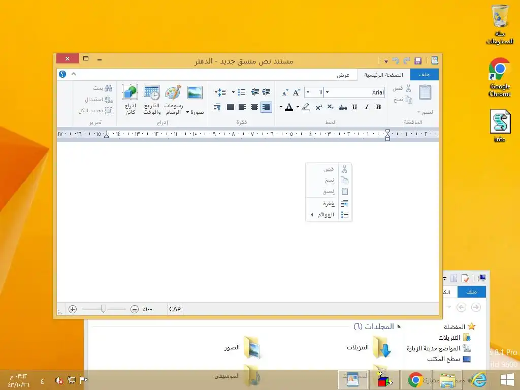Switch to the View (عرض) tab
Viewport: 520px width, 390px height.
(x=343, y=75)
